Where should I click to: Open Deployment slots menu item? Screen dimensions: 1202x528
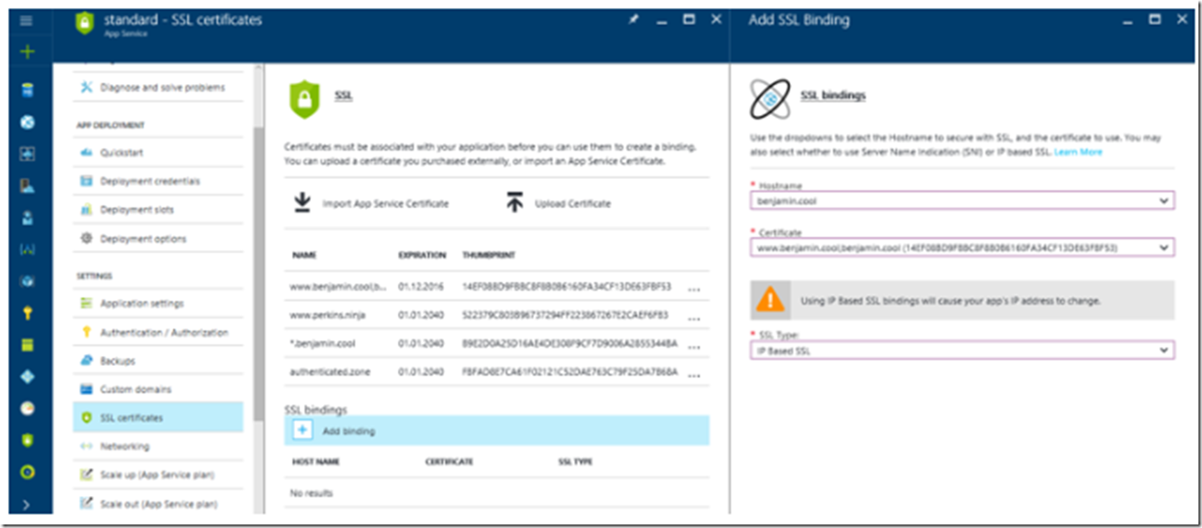[x=136, y=210]
